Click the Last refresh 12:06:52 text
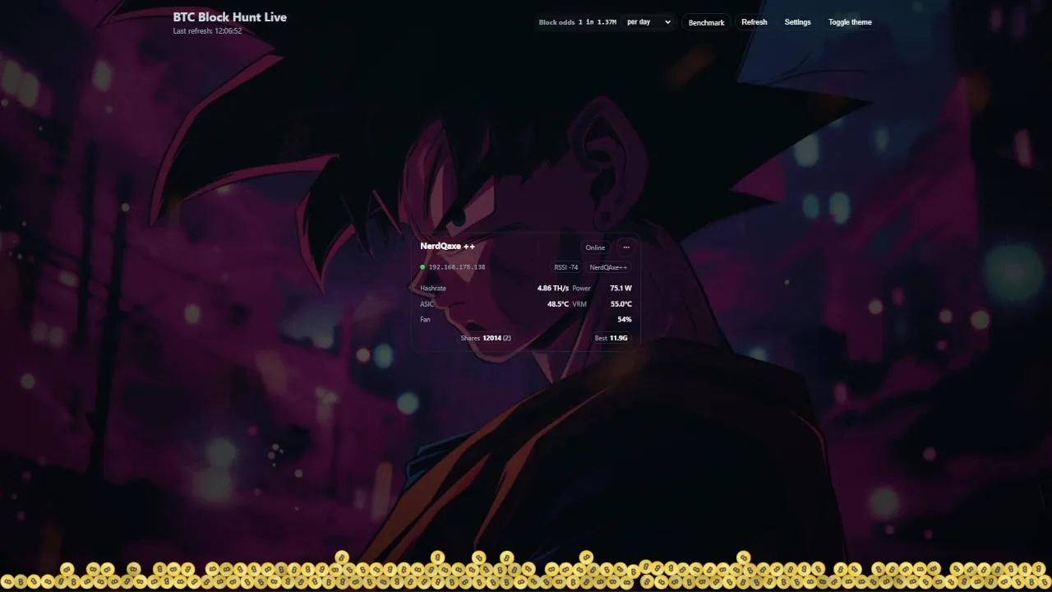The image size is (1052, 592). (x=207, y=31)
